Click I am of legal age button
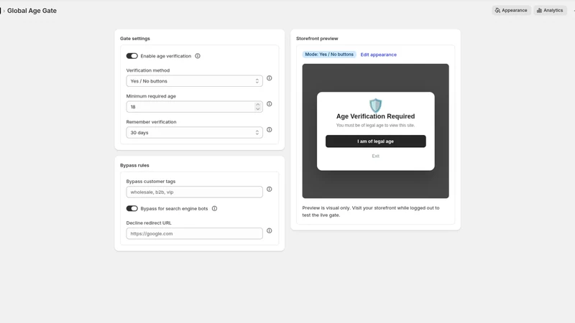Viewport: 575px width, 323px height. pyautogui.click(x=375, y=141)
